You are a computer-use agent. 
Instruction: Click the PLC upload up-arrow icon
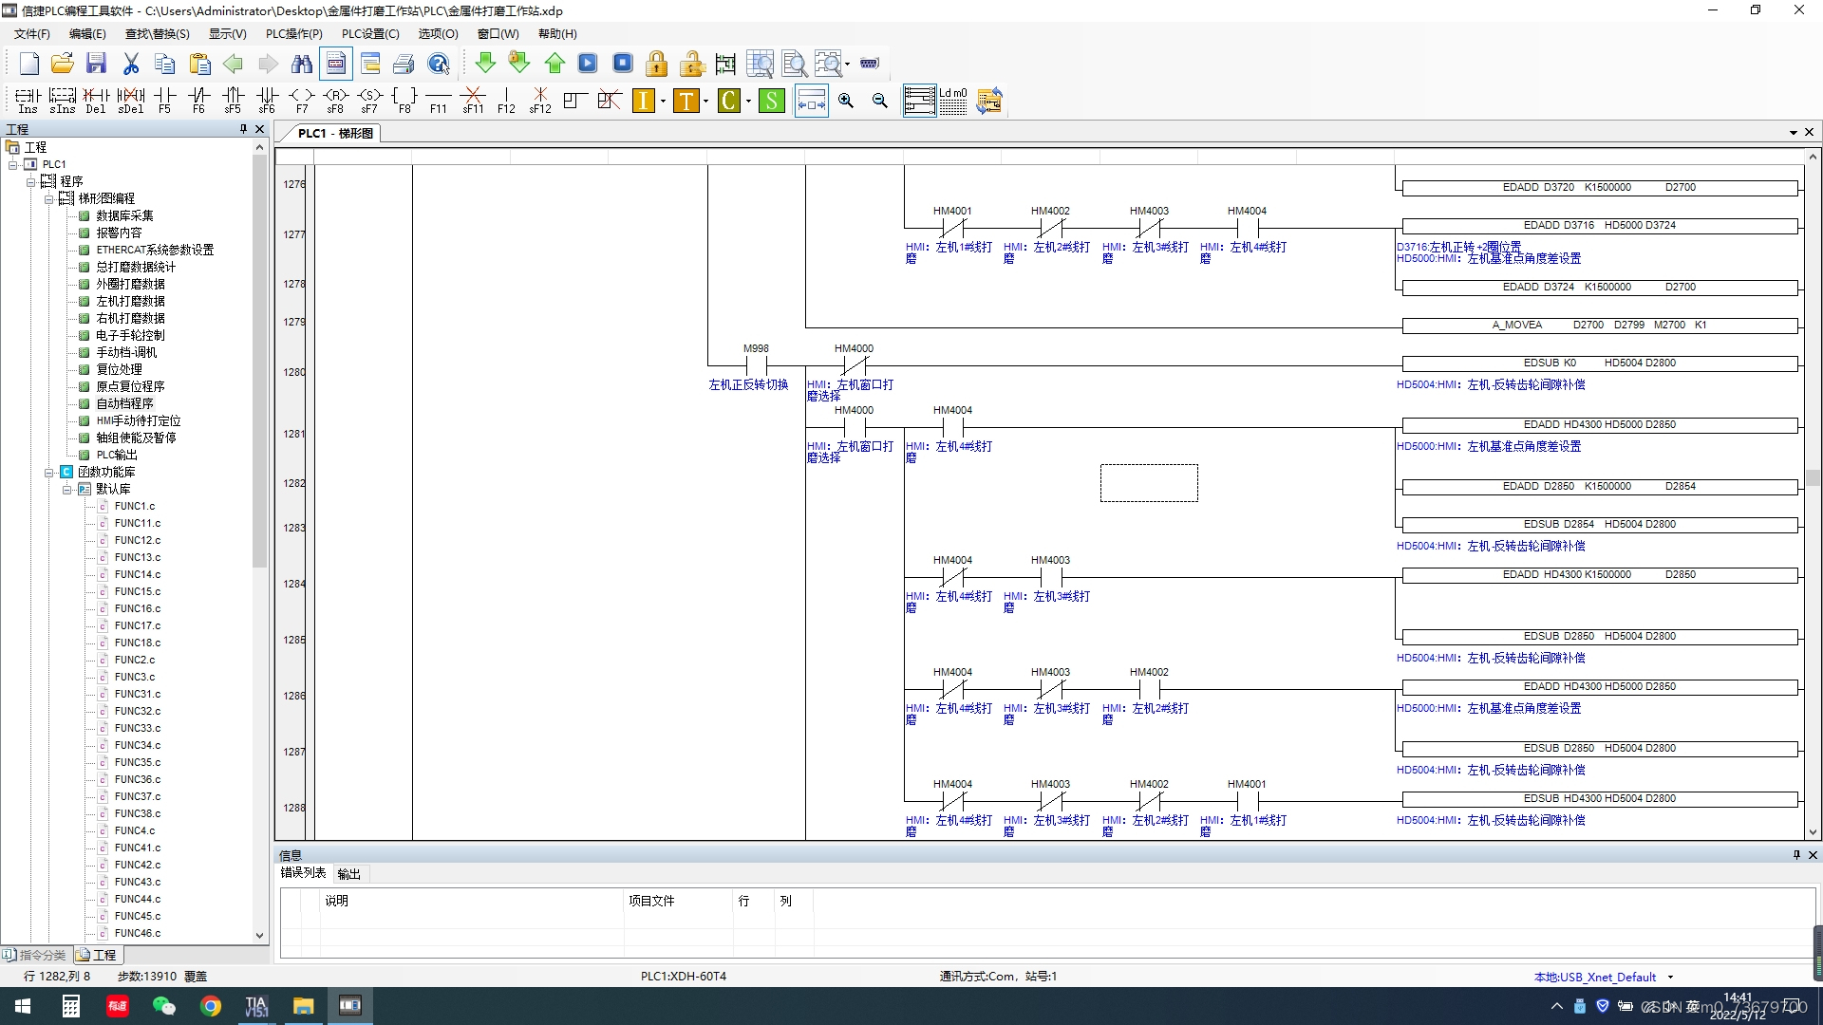click(554, 64)
